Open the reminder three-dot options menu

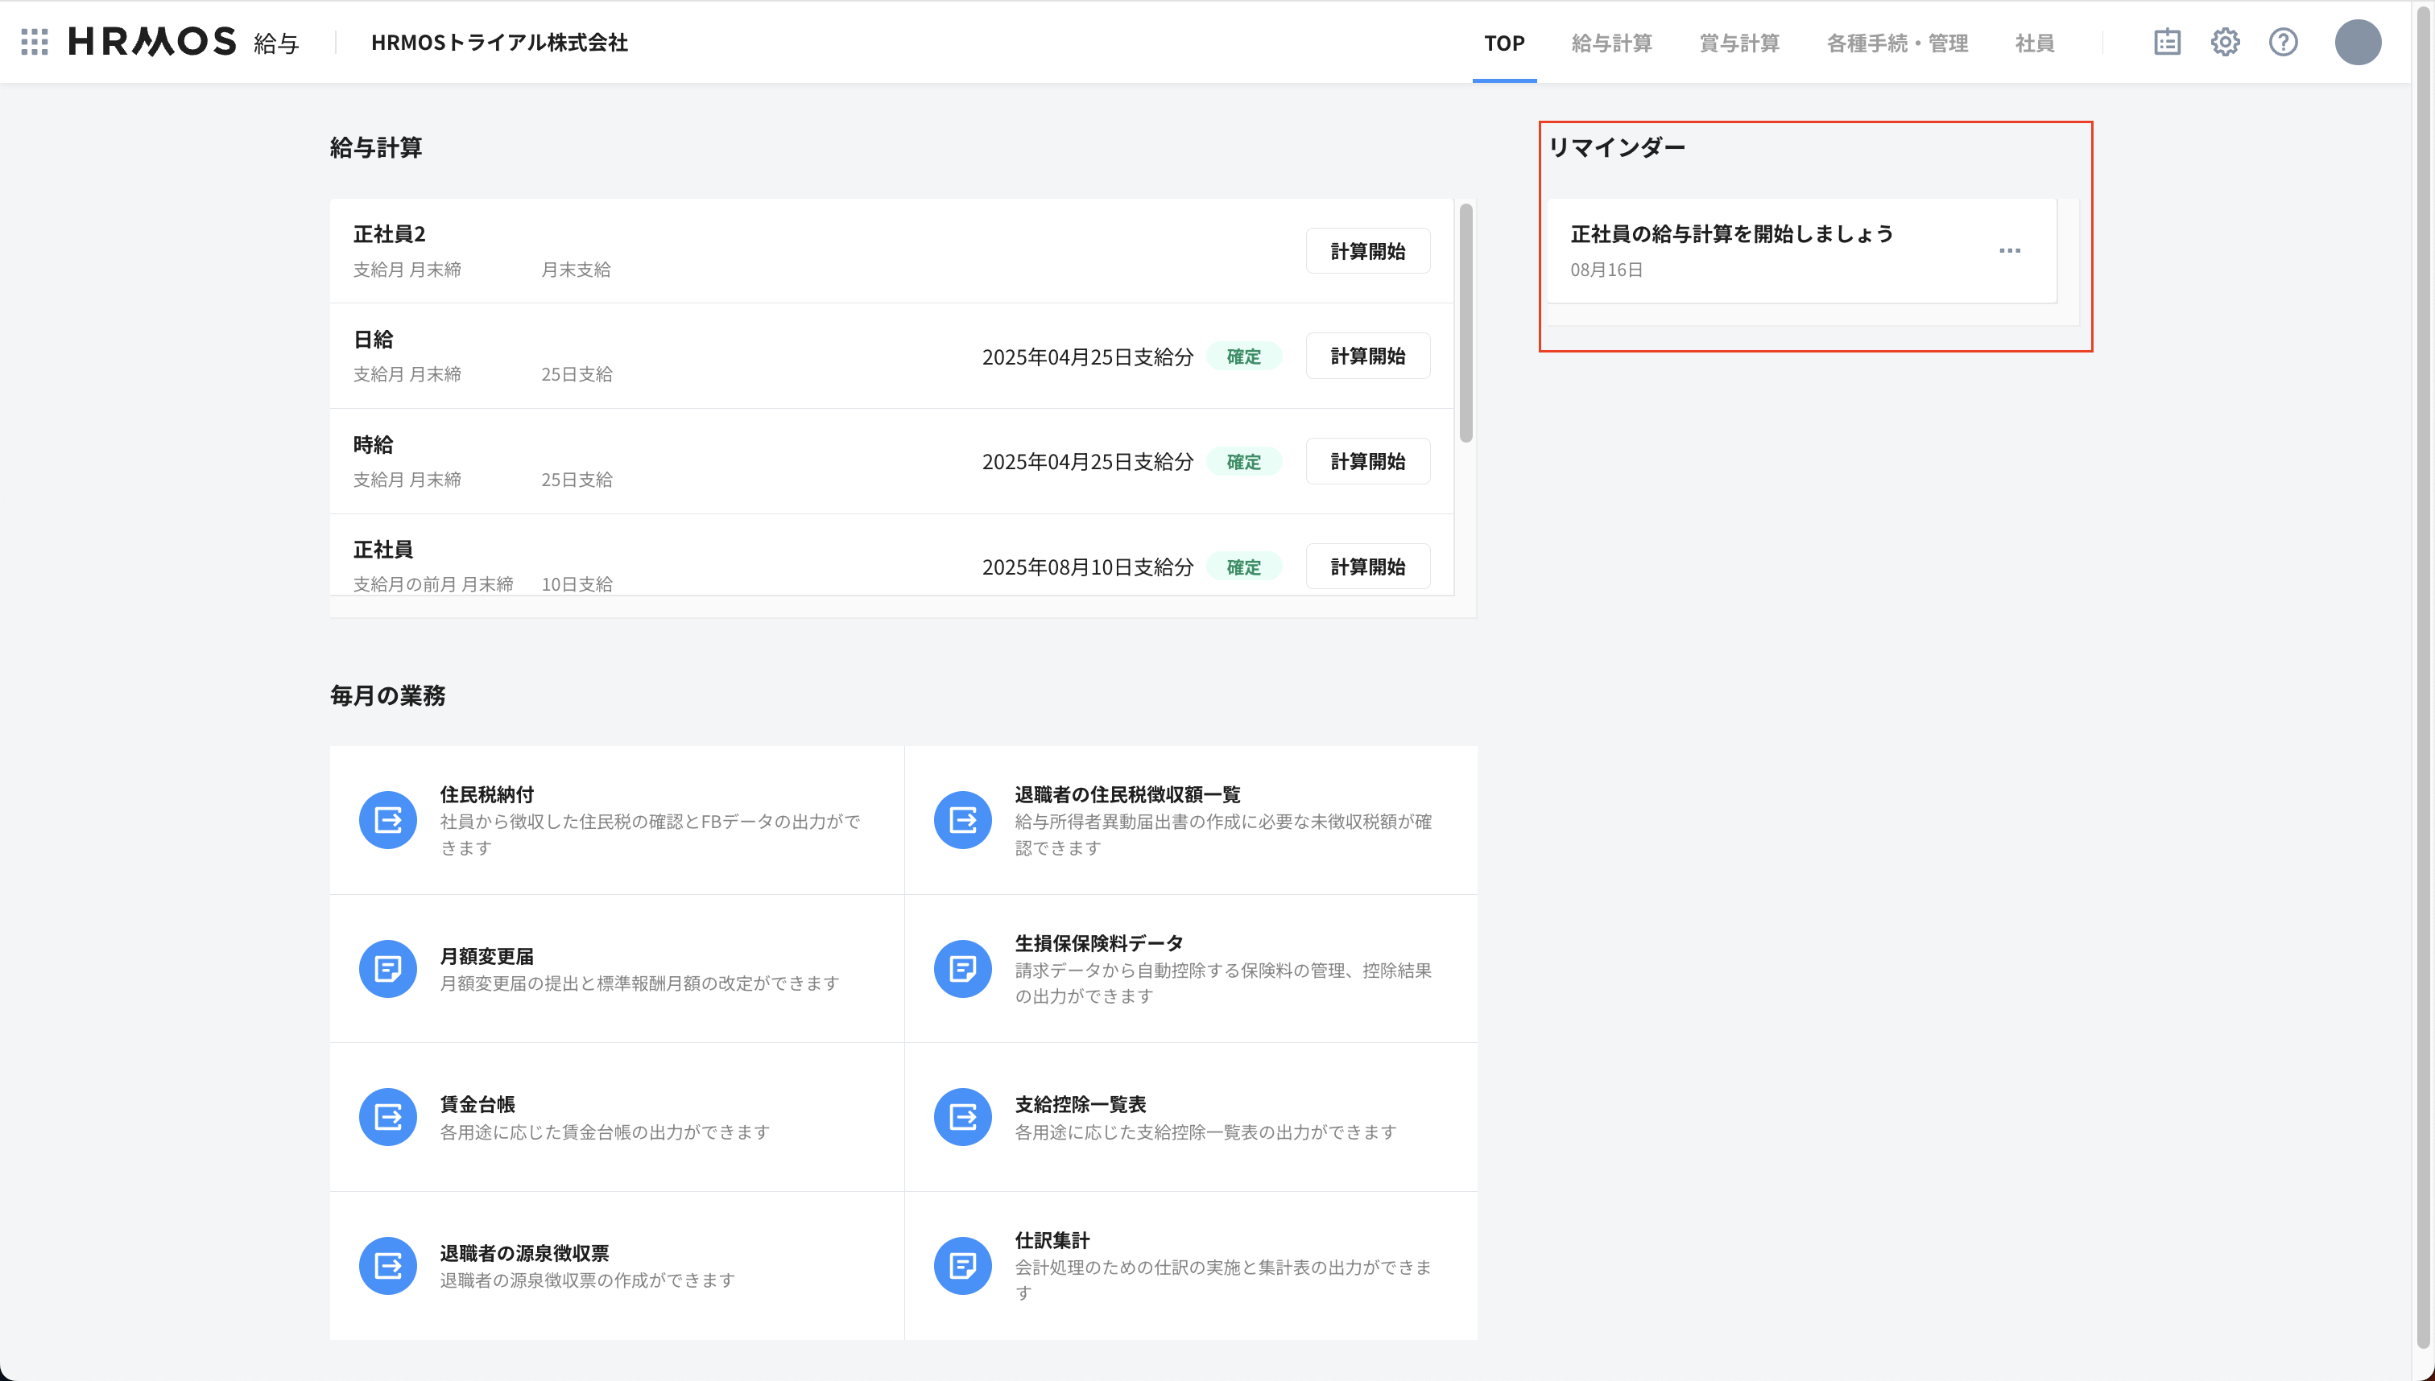tap(2009, 250)
